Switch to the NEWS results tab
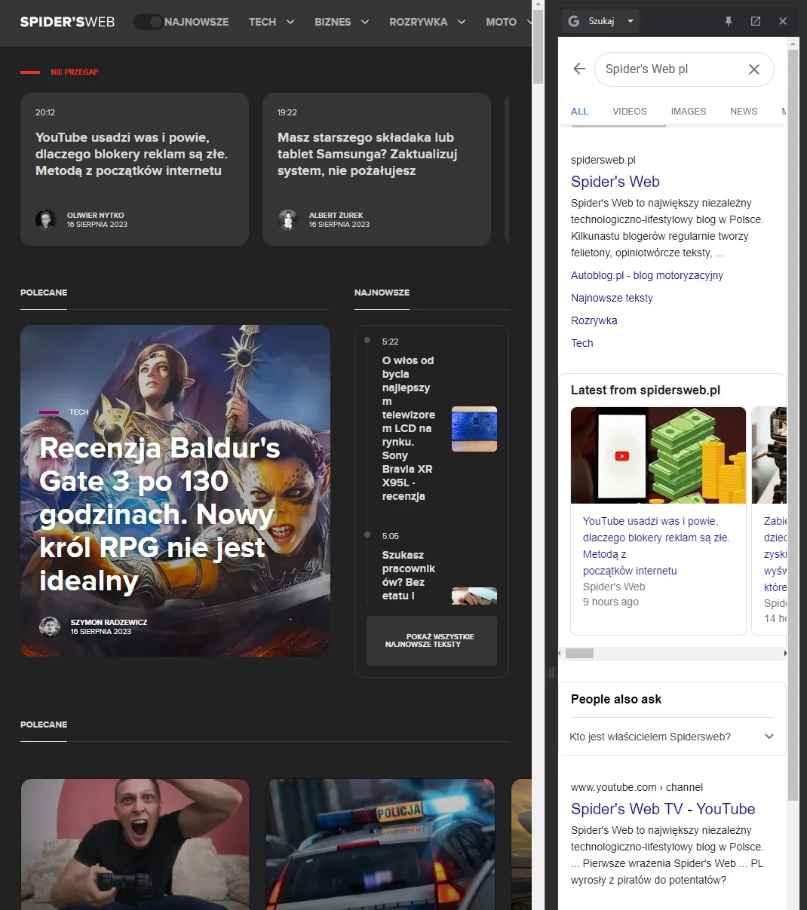807x910 pixels. 744,112
